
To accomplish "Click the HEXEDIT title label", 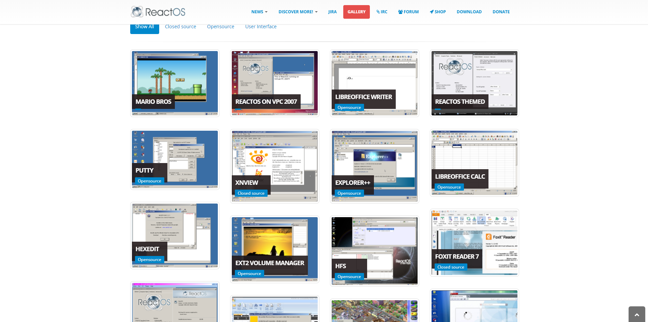I will click(x=147, y=249).
